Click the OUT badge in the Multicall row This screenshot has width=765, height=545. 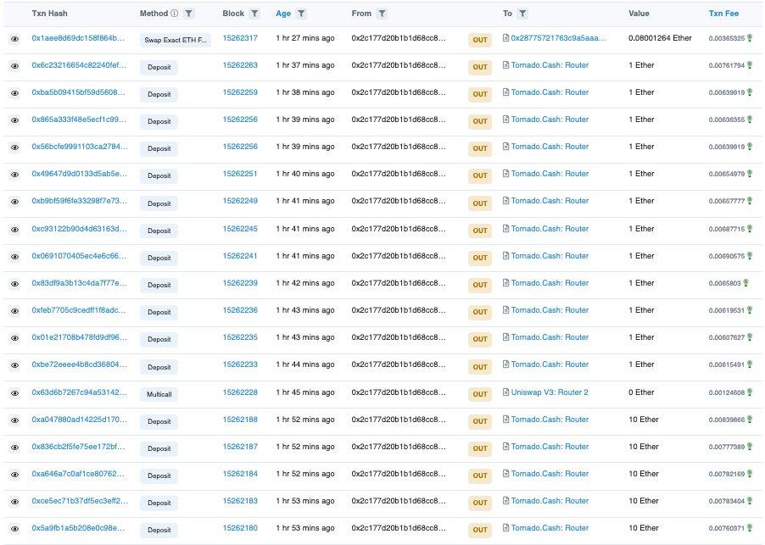[x=480, y=392]
